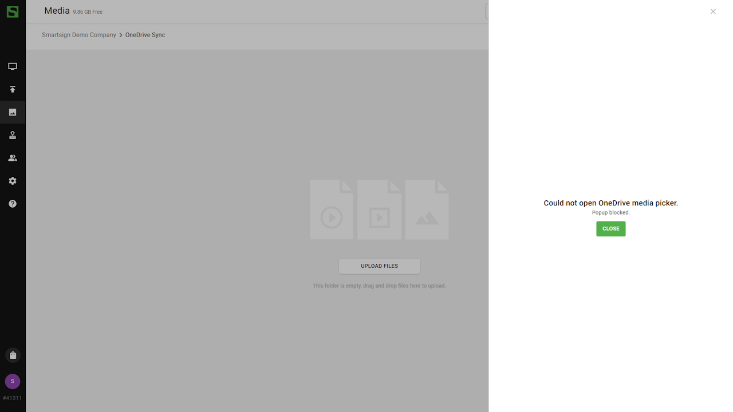Open the Screens section via monitor icon
Image resolution: width=733 pixels, height=412 pixels.
[x=13, y=66]
